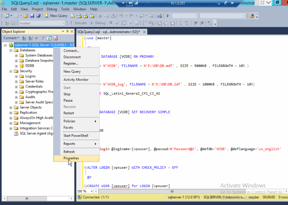Close the Object Explorer panel
The width and height of the screenshot is (288, 205).
pos(72,32)
